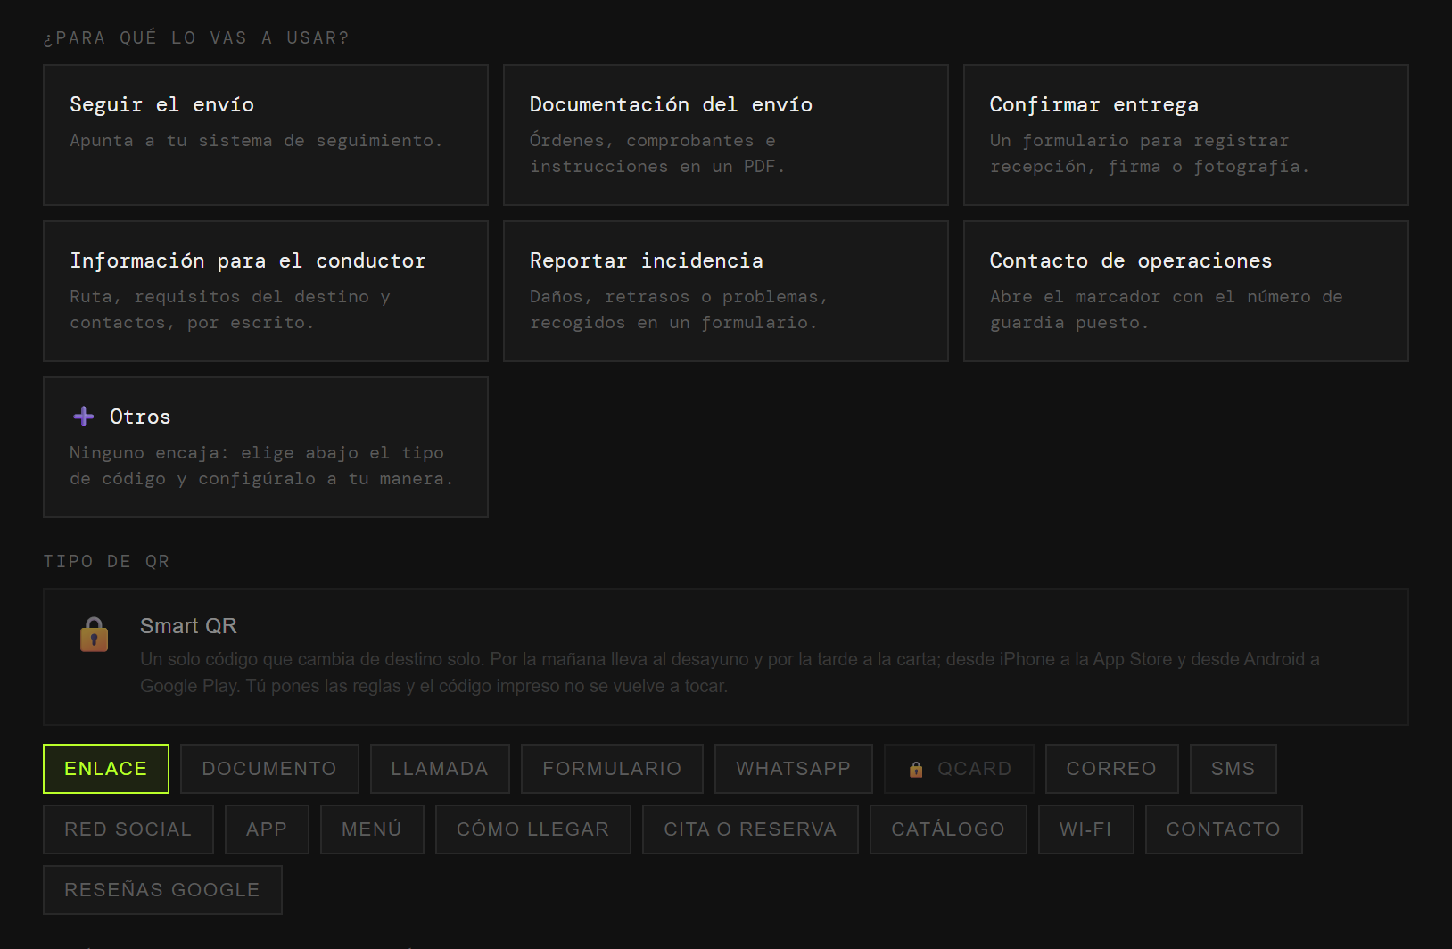Choose the LLAMADA QR type

click(x=440, y=769)
